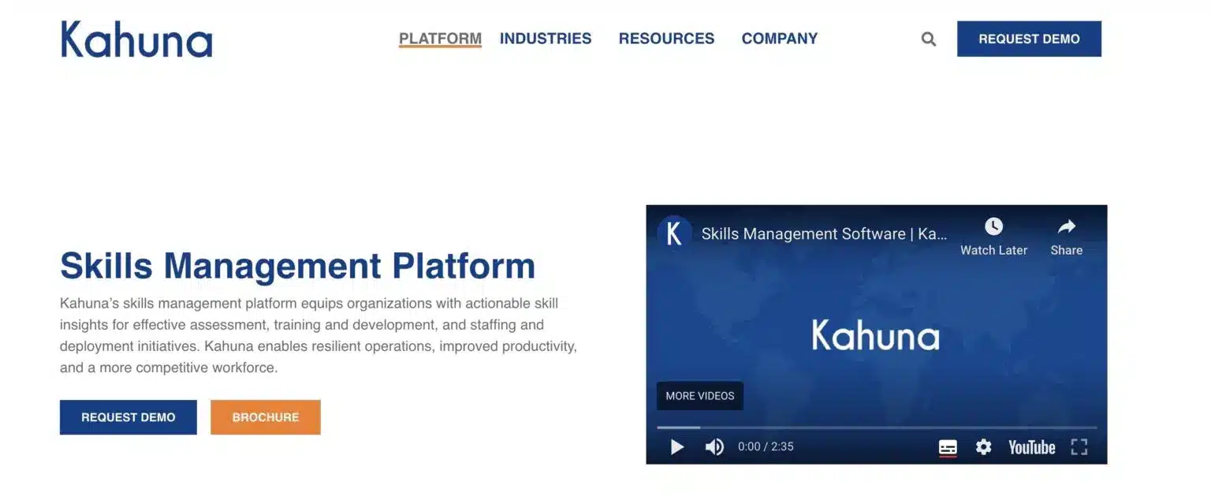Open video settings gear icon
This screenshot has height=504, width=1211.
[983, 446]
